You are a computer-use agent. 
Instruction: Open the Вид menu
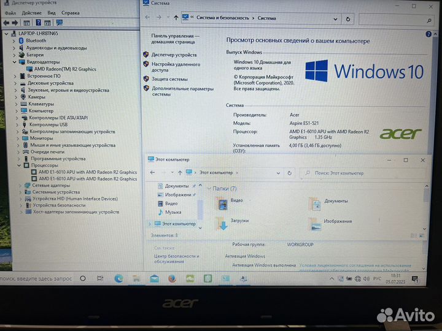tap(52, 13)
